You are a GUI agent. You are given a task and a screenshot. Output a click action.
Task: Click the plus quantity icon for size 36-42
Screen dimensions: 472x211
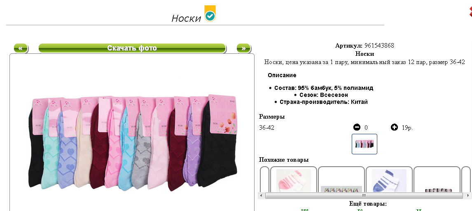pyautogui.click(x=394, y=128)
